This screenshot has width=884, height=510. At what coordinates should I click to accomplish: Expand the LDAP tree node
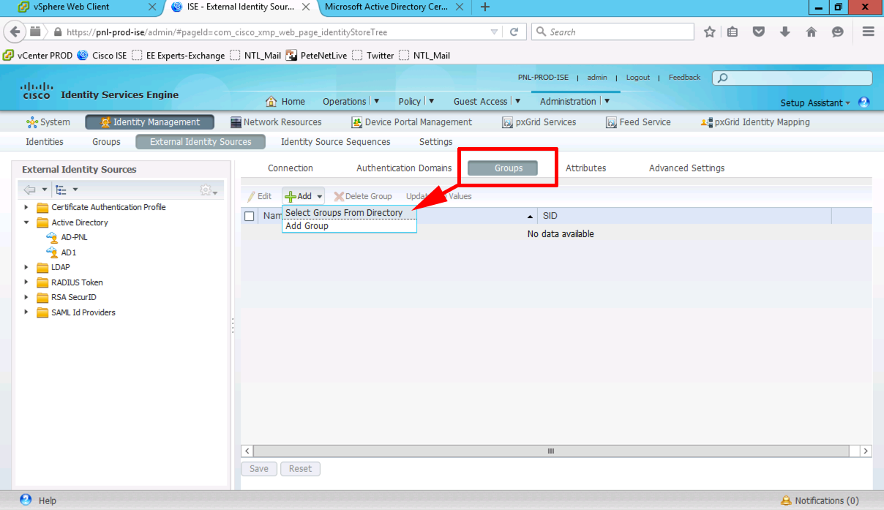[x=27, y=267]
